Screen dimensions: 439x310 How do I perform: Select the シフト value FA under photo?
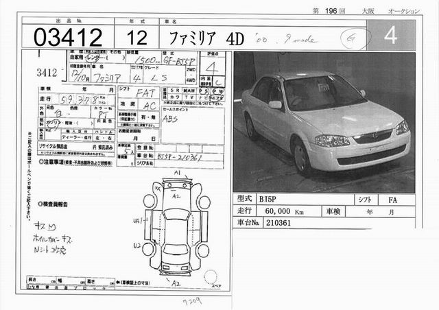392,200
